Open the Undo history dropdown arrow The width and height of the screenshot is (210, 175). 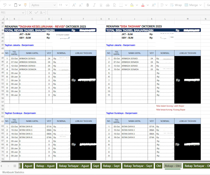10,5
